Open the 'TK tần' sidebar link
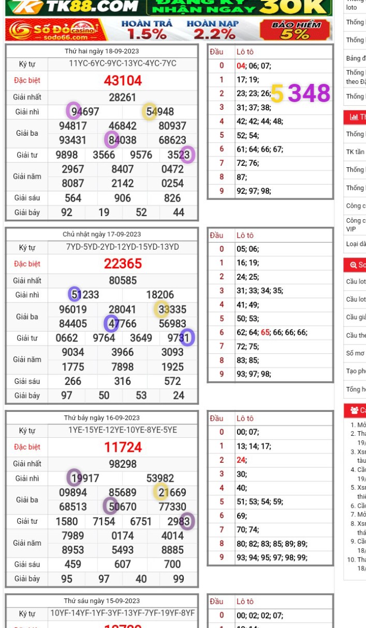 (356, 152)
